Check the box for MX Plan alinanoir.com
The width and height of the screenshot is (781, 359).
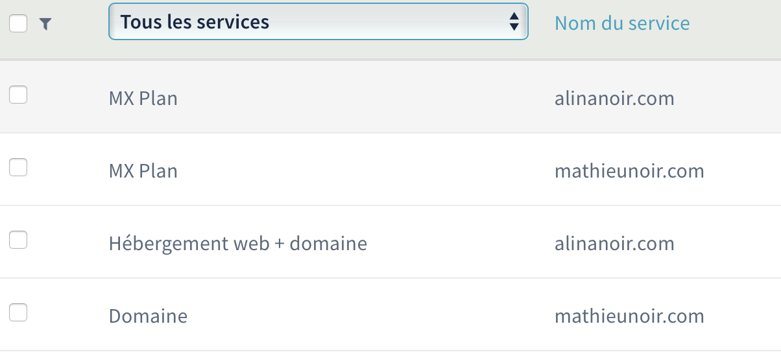(18, 95)
